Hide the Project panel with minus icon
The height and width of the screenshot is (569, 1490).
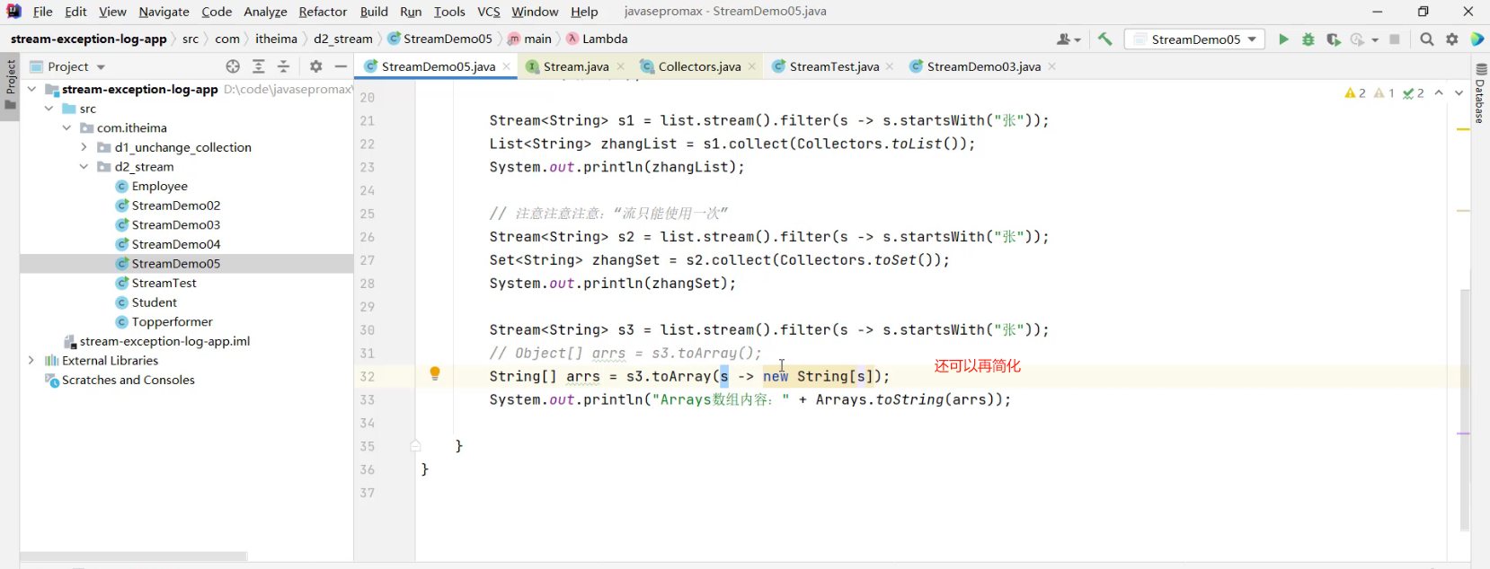(x=341, y=66)
